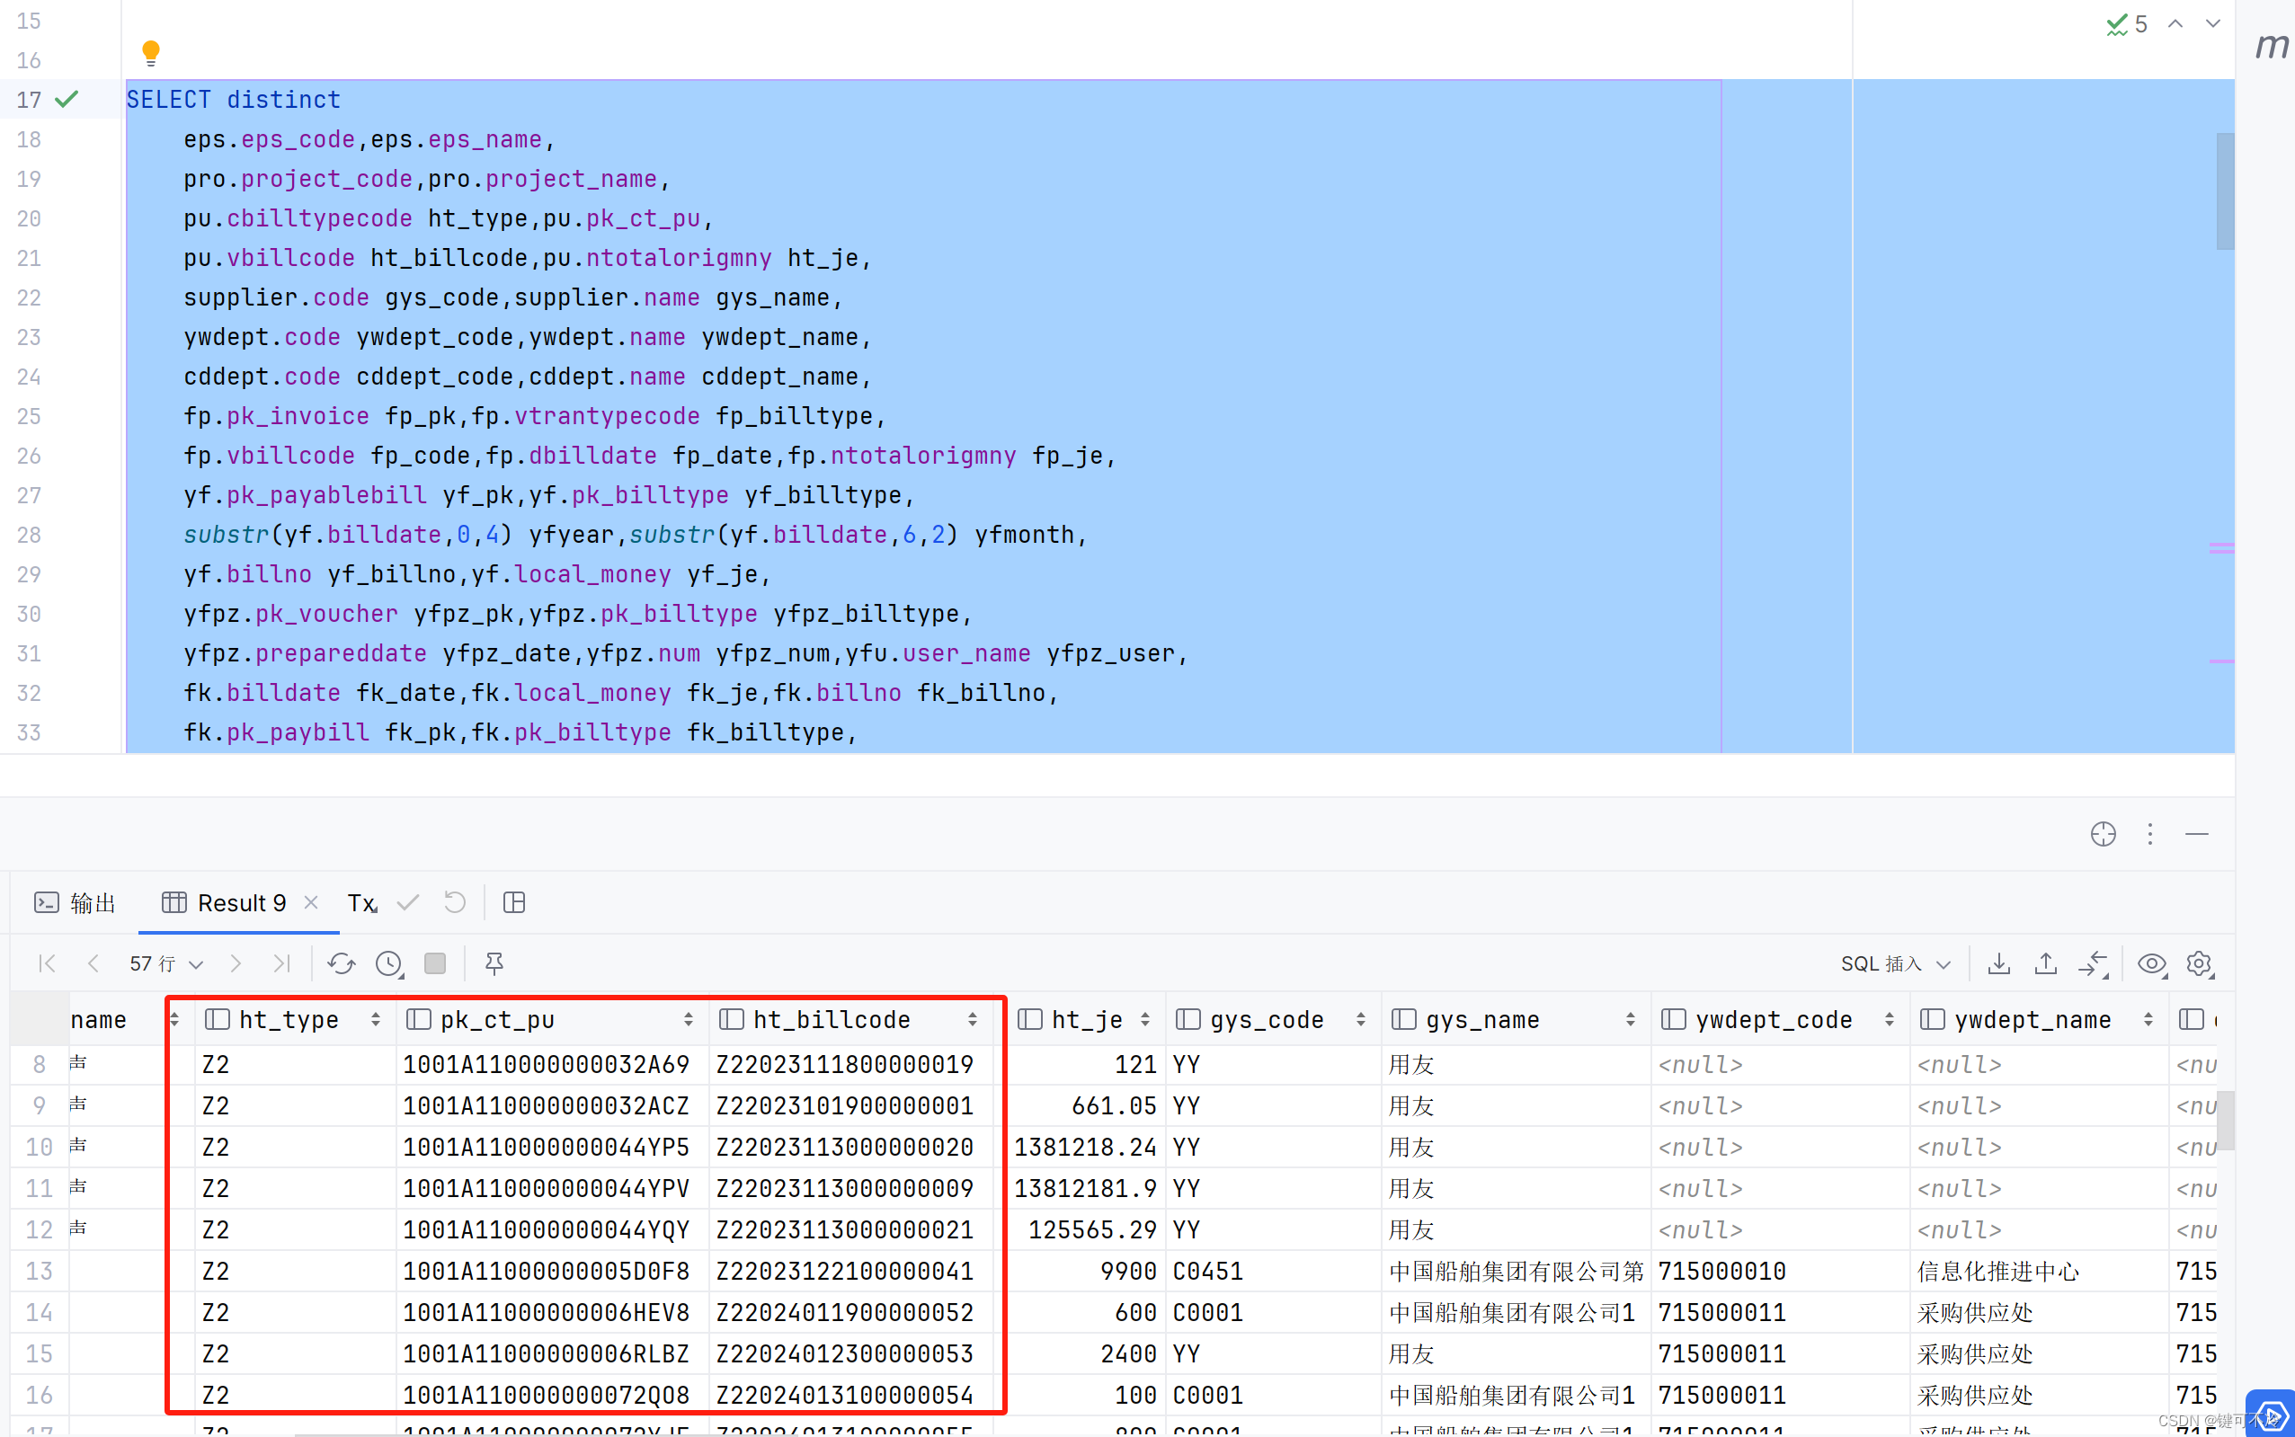Viewport: 2295px width, 1437px height.
Task: Click the import data upload icon
Action: 2046,963
